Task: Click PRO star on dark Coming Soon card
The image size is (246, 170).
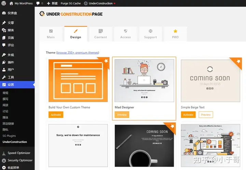Action: click(x=172, y=126)
